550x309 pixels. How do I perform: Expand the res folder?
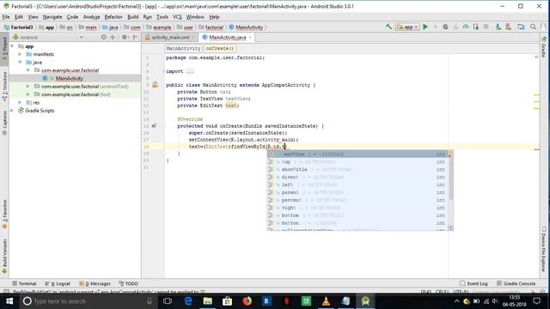coord(20,102)
